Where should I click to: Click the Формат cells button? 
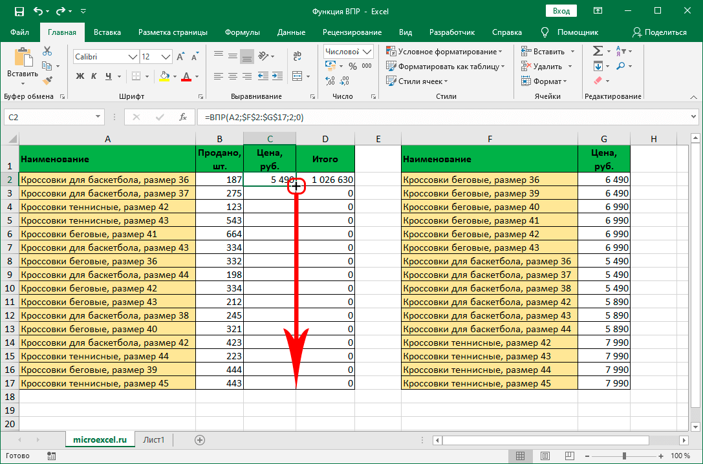pyautogui.click(x=544, y=81)
